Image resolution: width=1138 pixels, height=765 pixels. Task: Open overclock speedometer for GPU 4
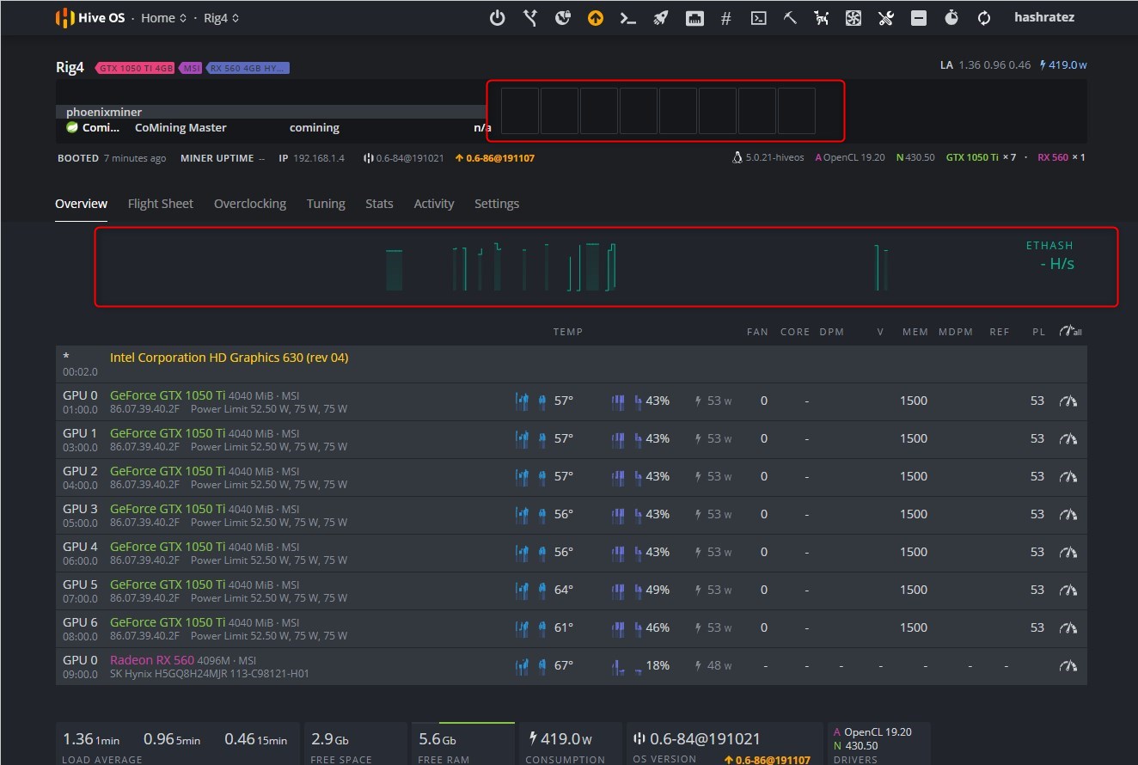[1068, 553]
